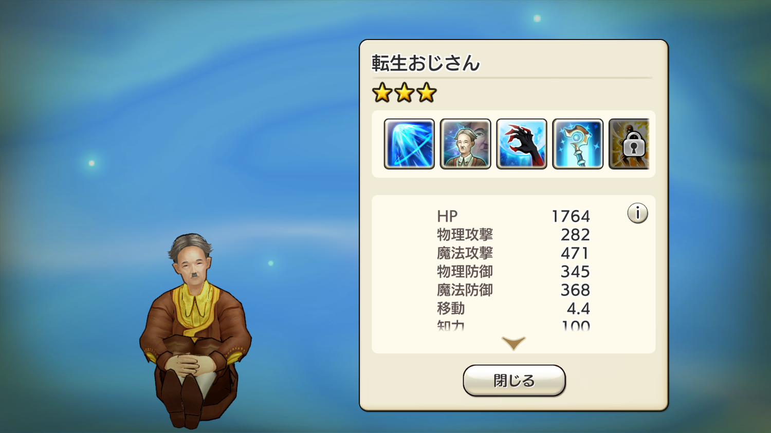Select the 物理防御 stat row
771x433 pixels.
[x=513, y=272]
